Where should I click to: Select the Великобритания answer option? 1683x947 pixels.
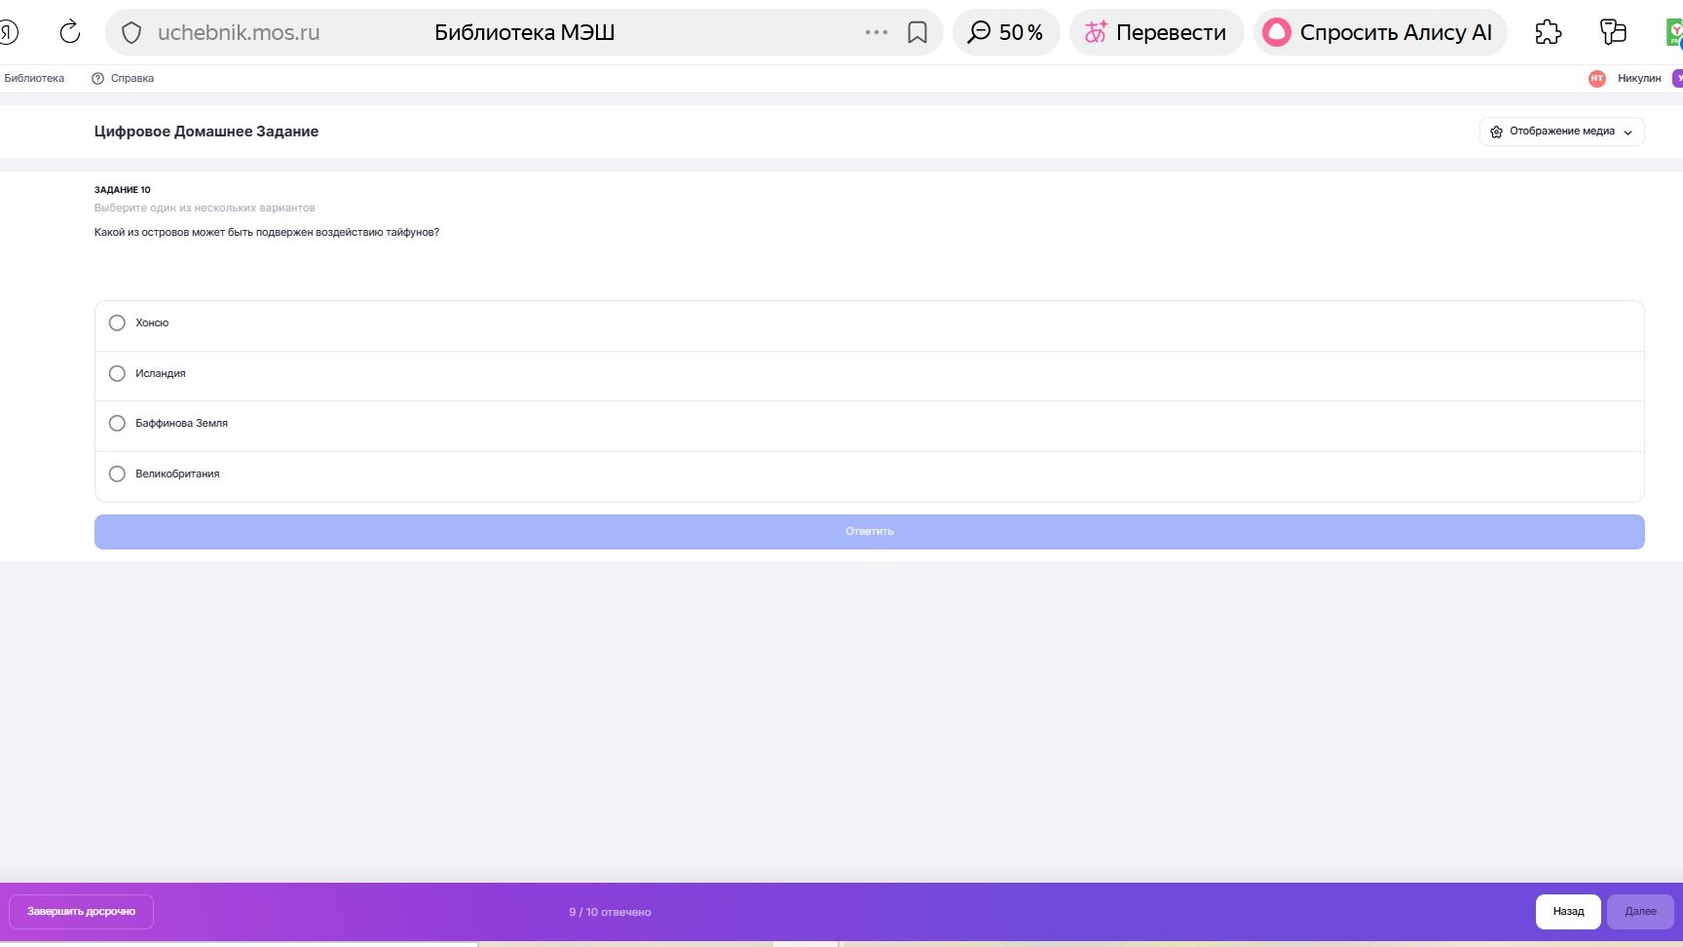869,476
